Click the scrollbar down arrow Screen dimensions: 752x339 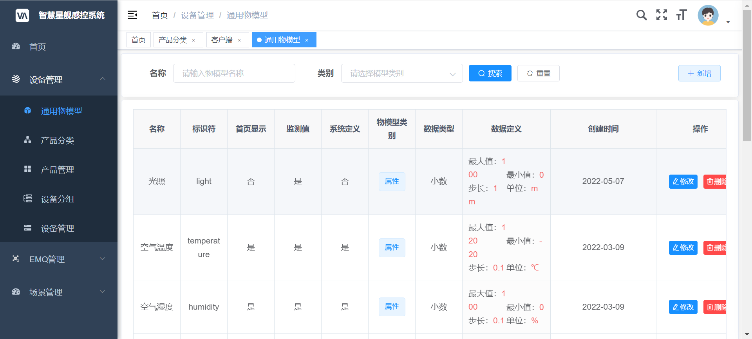click(747, 335)
